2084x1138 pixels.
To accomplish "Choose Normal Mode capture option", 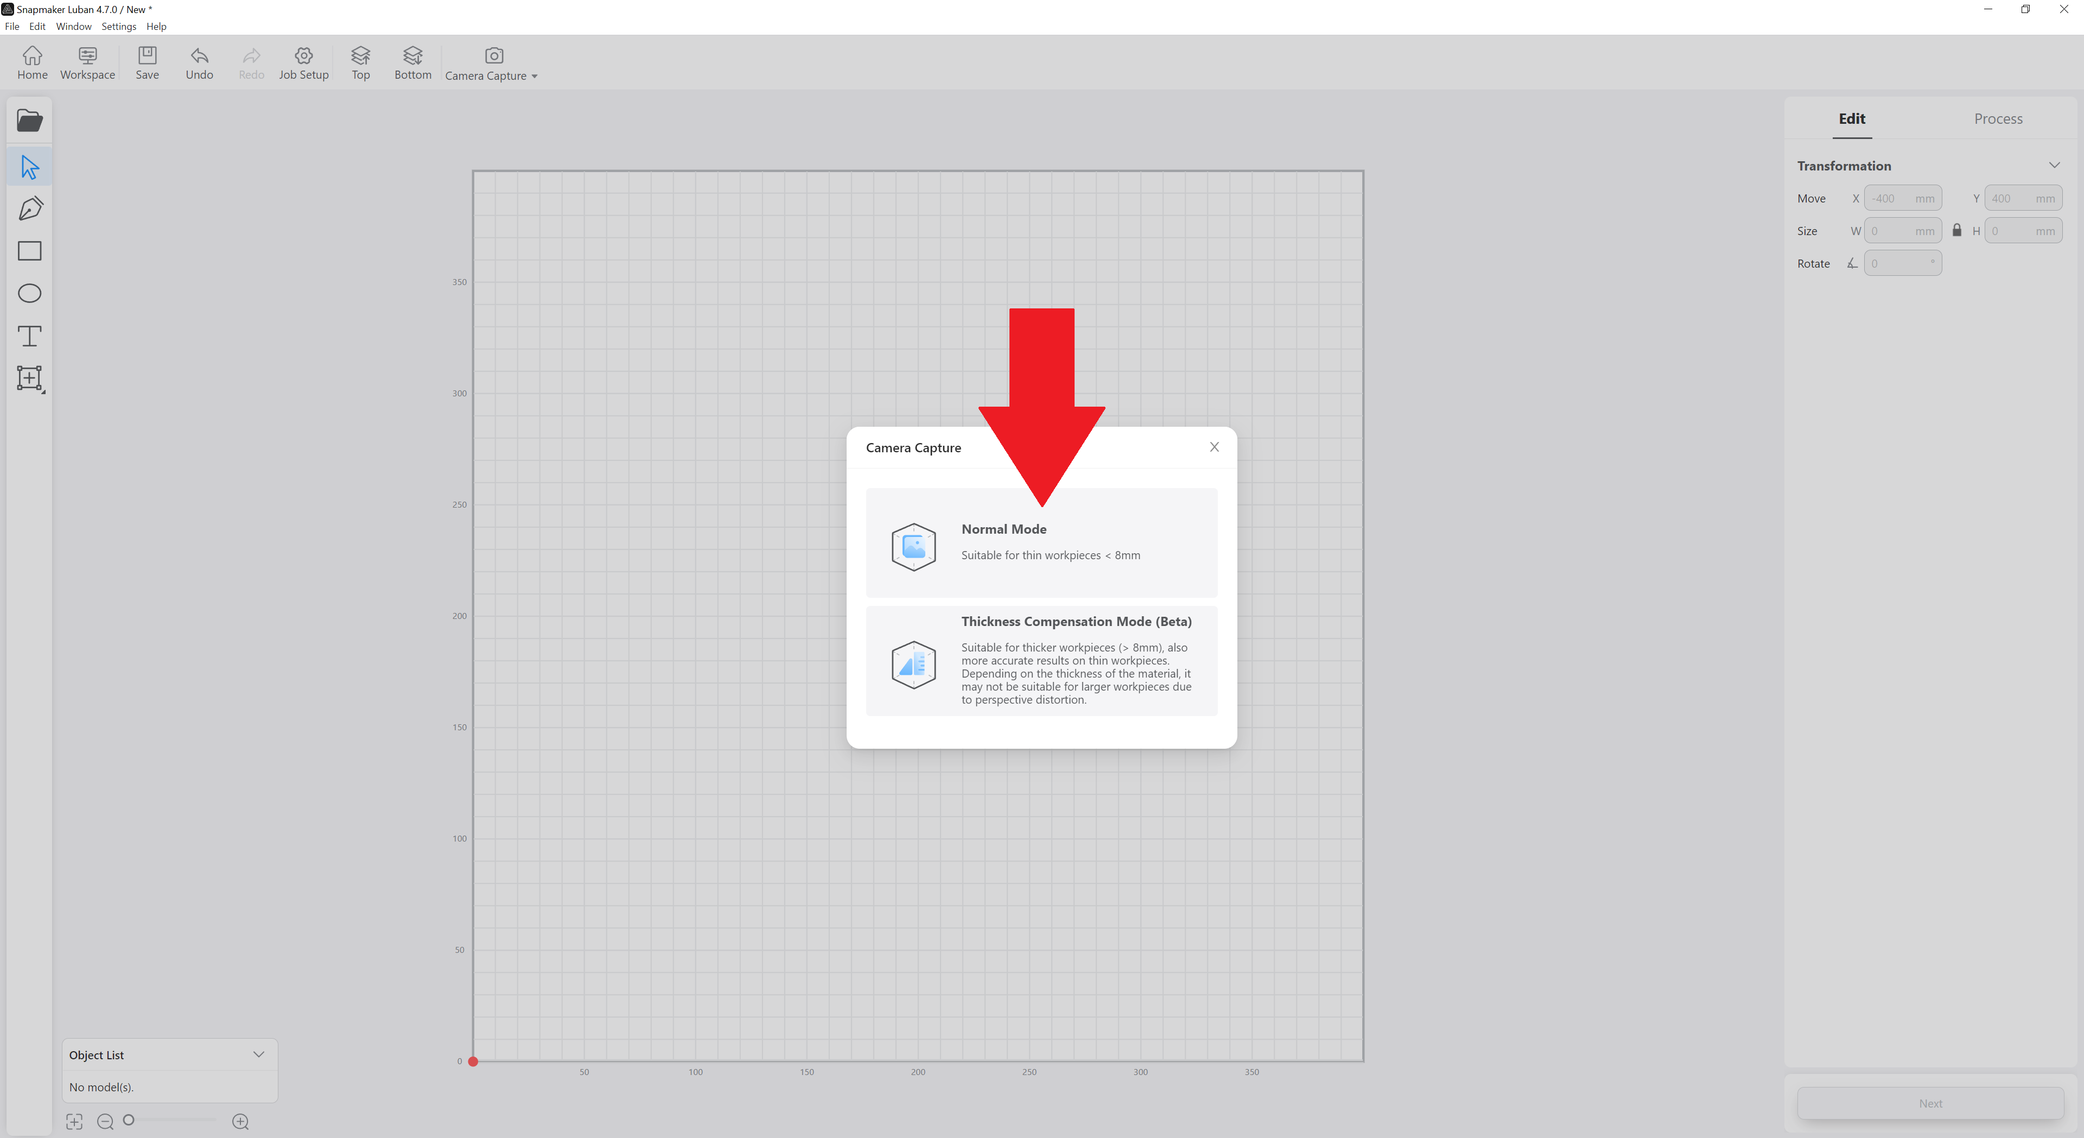I will (x=1041, y=542).
